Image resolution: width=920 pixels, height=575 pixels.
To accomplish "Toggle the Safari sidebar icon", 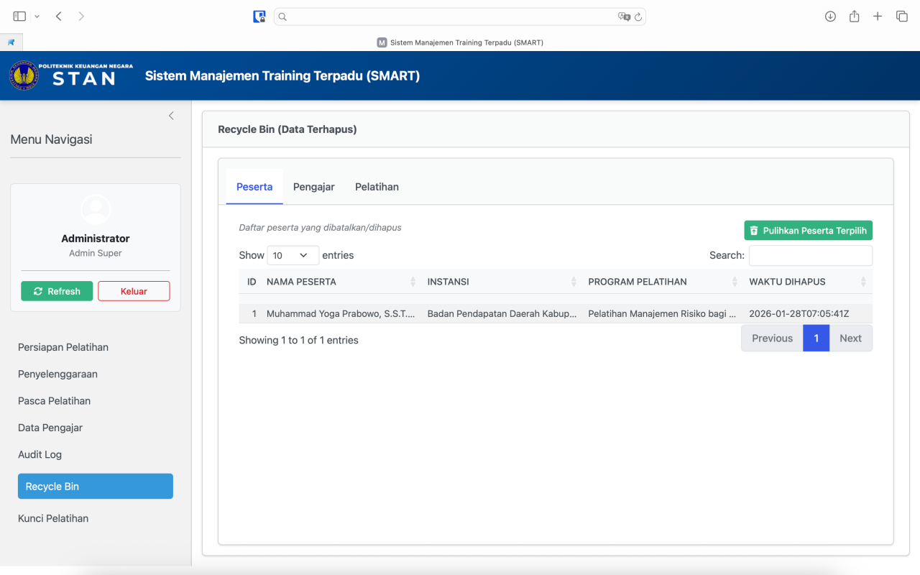I will pos(19,17).
